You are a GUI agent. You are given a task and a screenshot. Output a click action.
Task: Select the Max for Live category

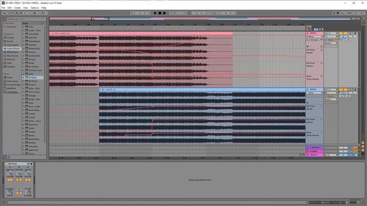point(13,56)
